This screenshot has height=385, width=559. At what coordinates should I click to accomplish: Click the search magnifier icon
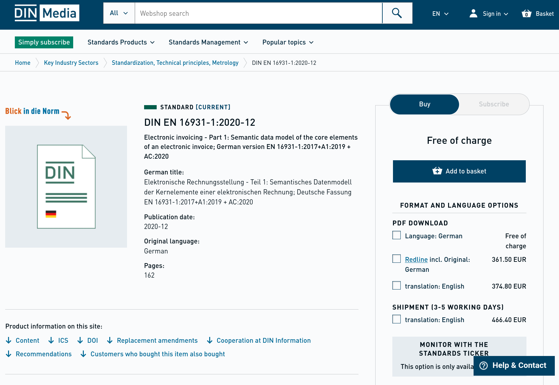pyautogui.click(x=397, y=13)
